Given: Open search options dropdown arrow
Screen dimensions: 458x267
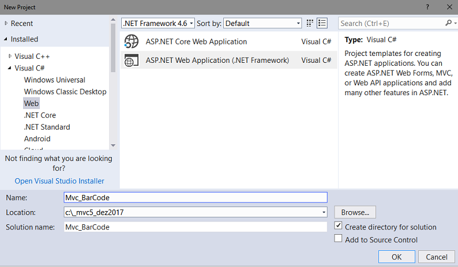Looking at the screenshot, I should pyautogui.click(x=455, y=23).
